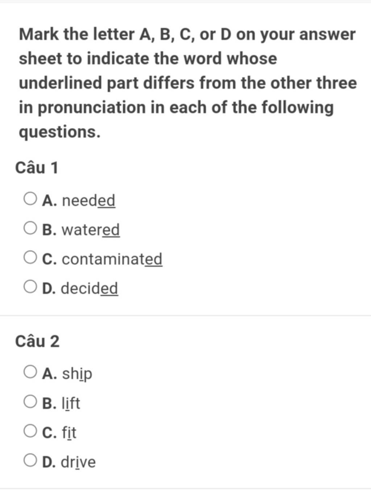
Task: Click the word "watered" answer text
Action: pyautogui.click(x=91, y=230)
